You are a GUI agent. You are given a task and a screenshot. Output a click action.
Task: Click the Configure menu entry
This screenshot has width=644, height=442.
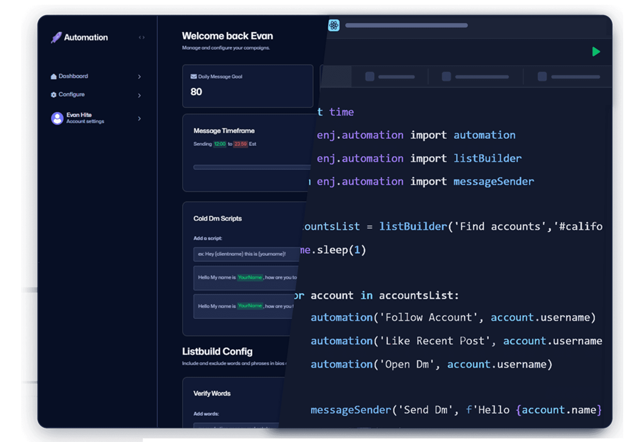pos(72,95)
